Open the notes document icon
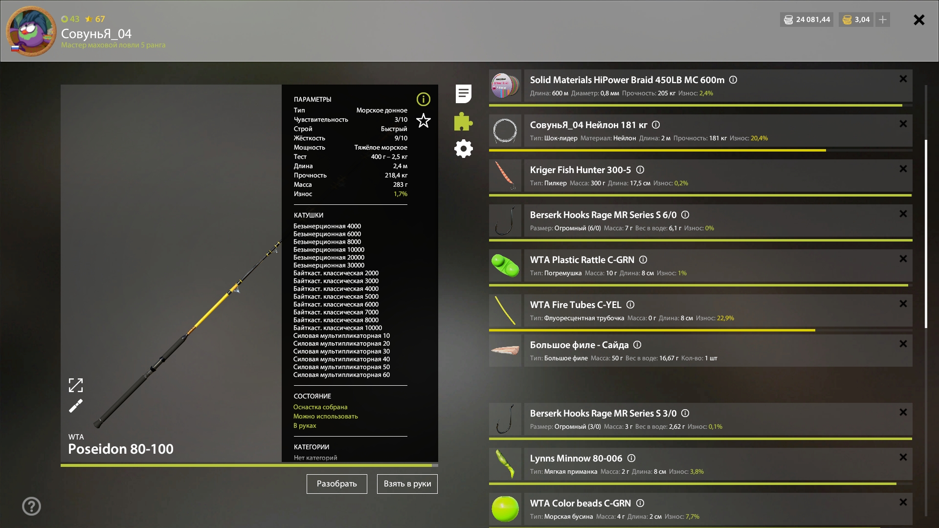 463,93
